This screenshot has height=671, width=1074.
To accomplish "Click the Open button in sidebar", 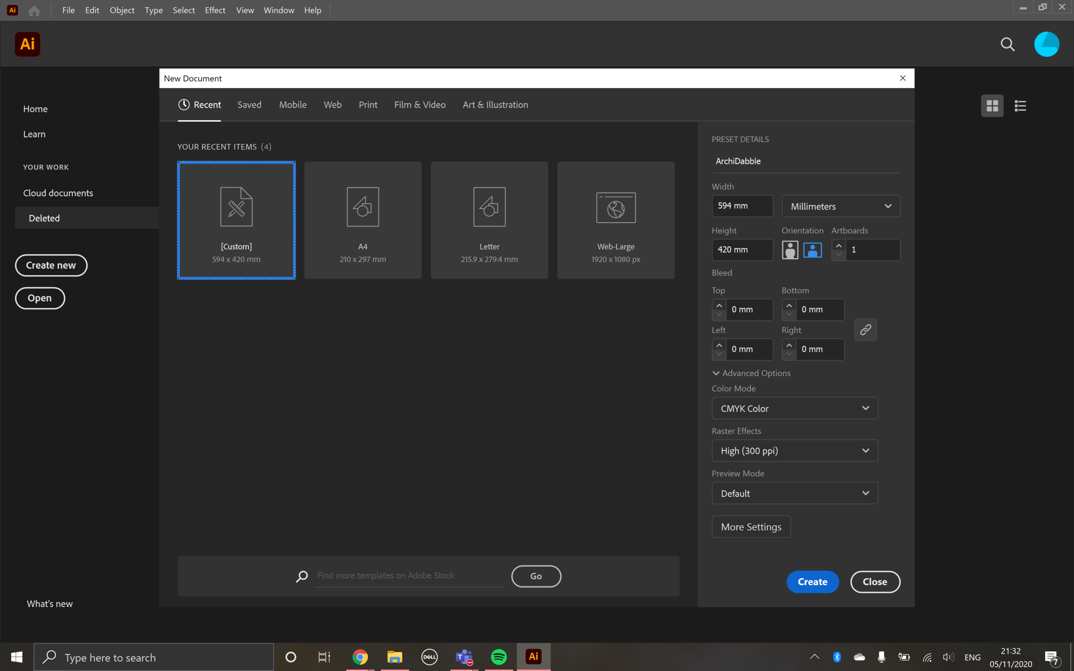I will click(x=40, y=298).
